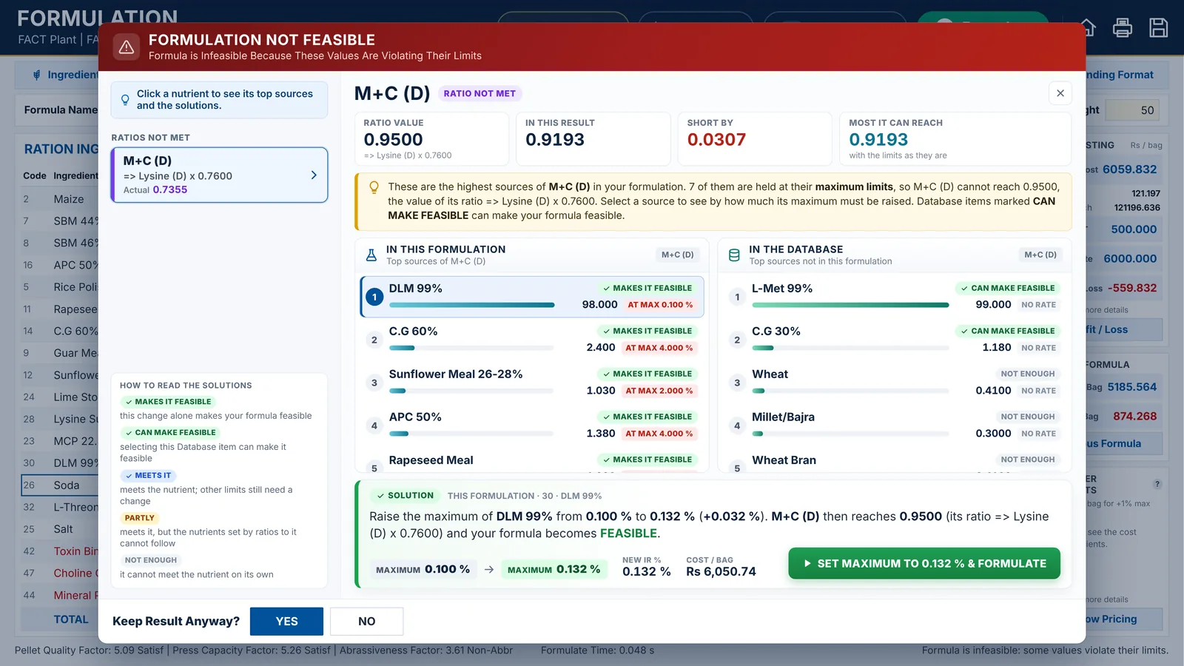Click the yellow lightbulb in explanation note
The height and width of the screenshot is (666, 1184).
click(x=374, y=187)
